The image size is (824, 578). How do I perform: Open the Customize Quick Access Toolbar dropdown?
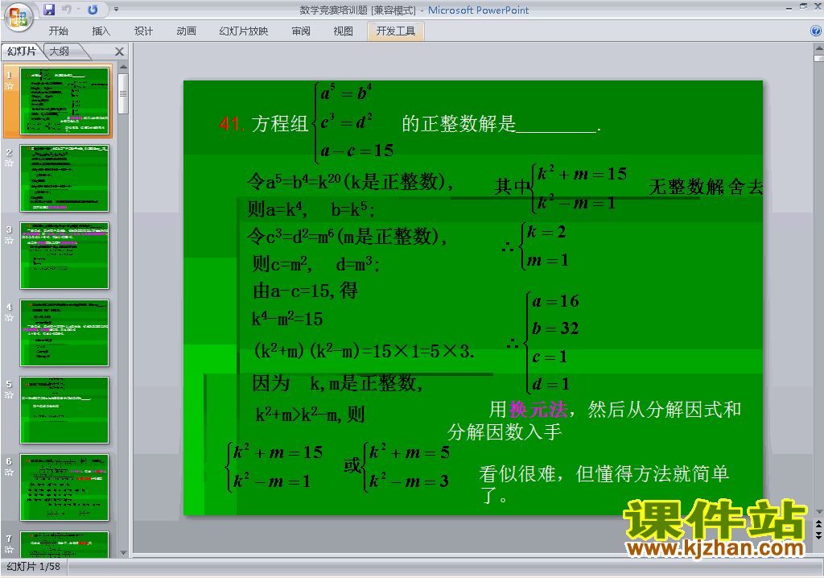tap(116, 10)
